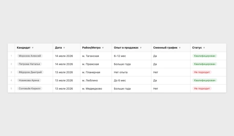
Task: Expand Сменный график column filter arrow
Action: point(180,48)
